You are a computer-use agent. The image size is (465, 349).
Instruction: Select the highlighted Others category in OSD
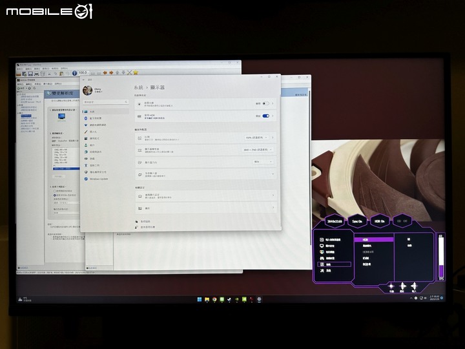pos(334,264)
